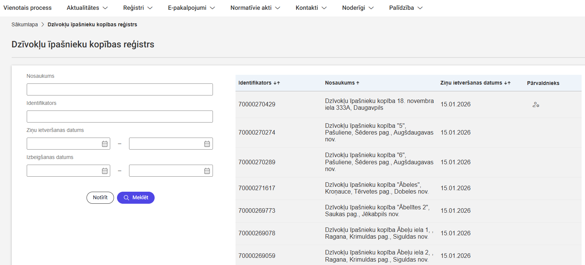Open Normatīvie akti menu
Screen dimensions: 585x265
[x=255, y=8]
